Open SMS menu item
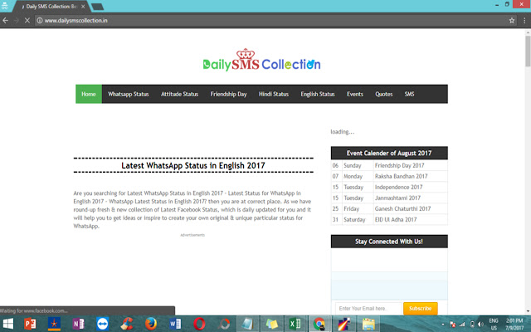 [409, 94]
